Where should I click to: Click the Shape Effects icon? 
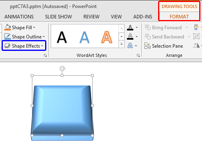point(7,46)
